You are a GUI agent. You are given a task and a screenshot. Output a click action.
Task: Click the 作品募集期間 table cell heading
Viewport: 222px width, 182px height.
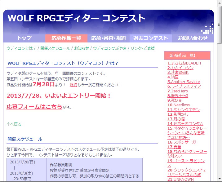(x=61, y=165)
